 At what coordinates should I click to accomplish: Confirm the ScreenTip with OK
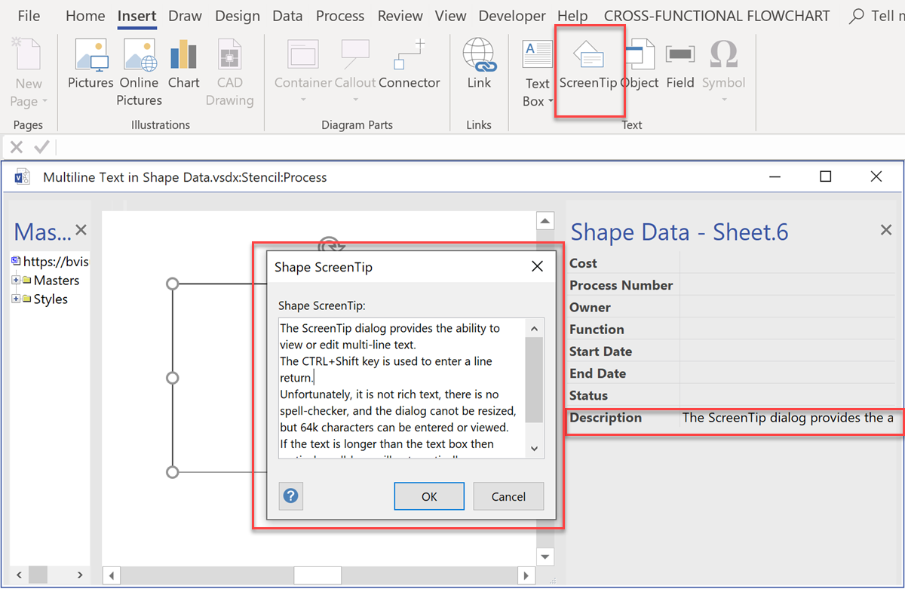[x=429, y=496]
